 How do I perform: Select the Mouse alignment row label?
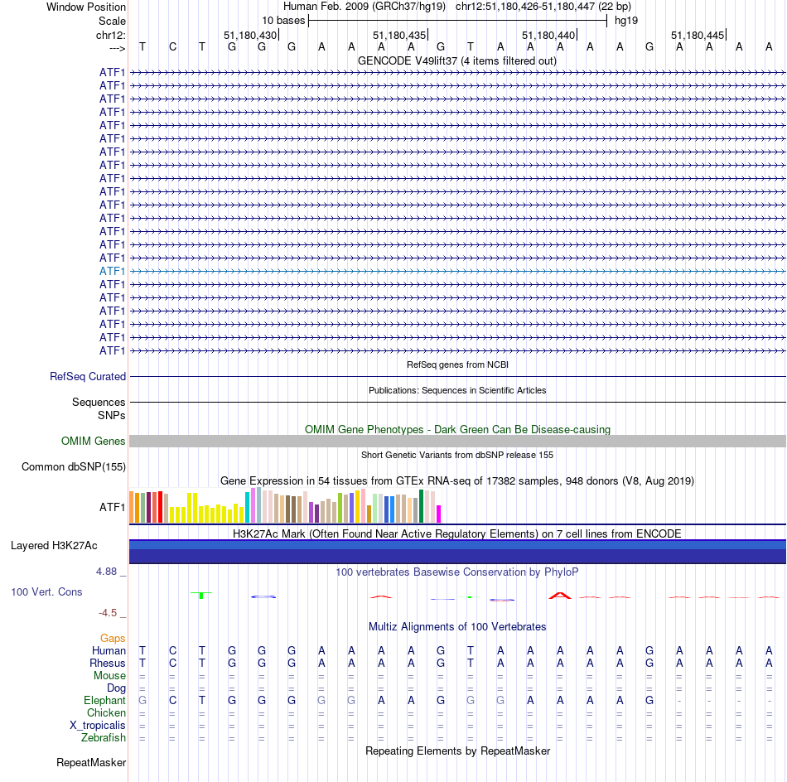[x=109, y=676]
